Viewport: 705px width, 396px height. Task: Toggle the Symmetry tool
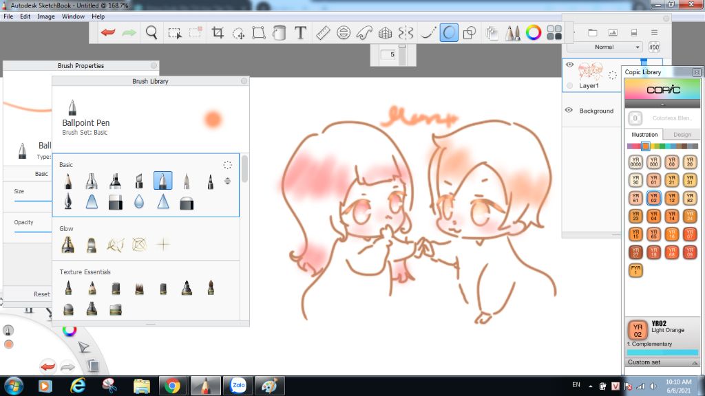tap(406, 33)
